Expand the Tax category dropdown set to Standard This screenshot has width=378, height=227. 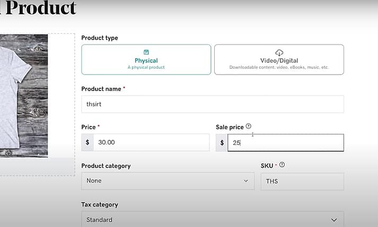click(x=212, y=220)
